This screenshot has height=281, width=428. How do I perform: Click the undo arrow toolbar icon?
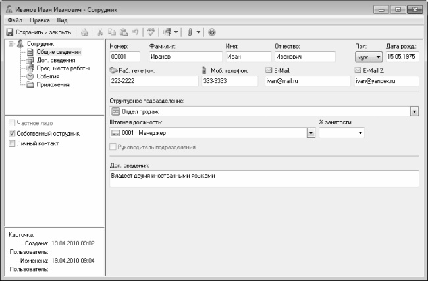coord(135,32)
